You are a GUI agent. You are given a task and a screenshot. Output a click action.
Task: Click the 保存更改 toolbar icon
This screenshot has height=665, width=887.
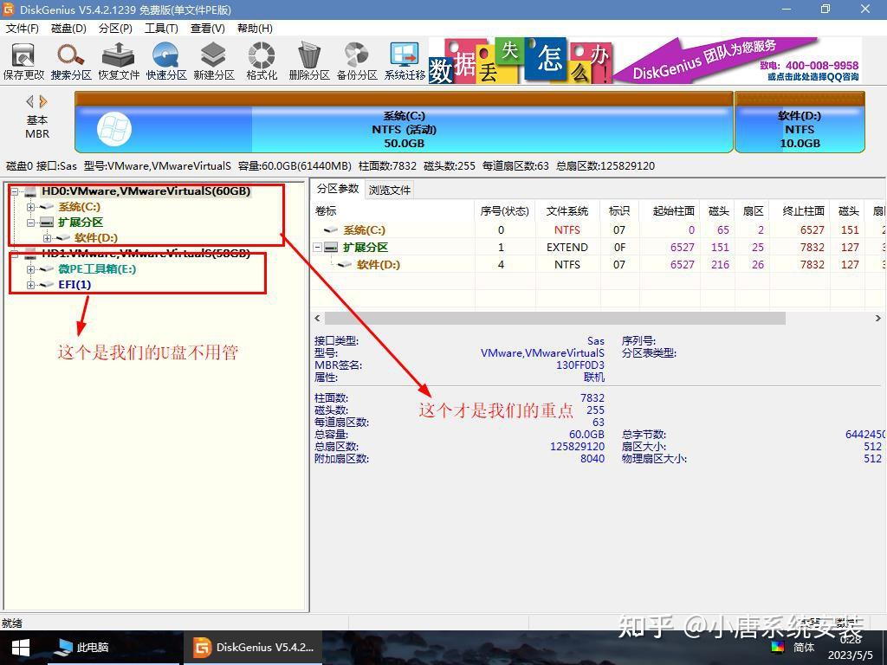(23, 61)
